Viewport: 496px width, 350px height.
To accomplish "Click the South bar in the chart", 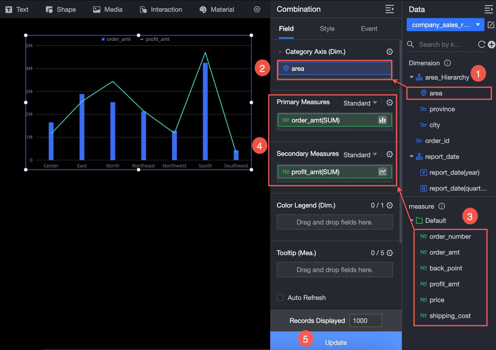I will click(205, 111).
